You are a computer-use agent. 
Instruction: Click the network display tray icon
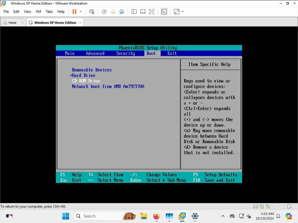241,216
